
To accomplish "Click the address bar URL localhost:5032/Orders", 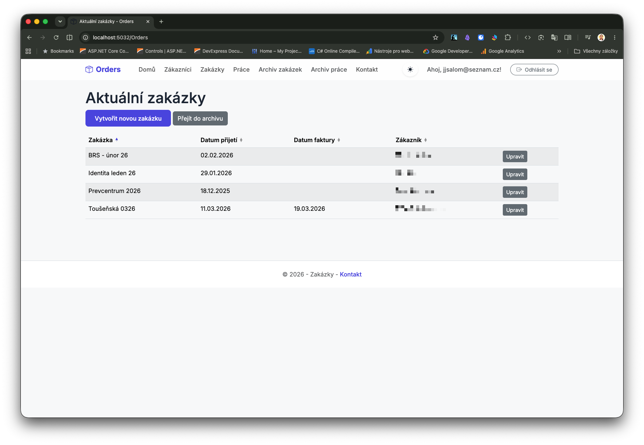I will point(120,37).
